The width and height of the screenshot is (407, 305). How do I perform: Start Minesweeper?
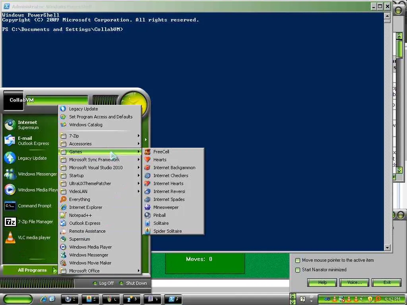(x=173, y=207)
